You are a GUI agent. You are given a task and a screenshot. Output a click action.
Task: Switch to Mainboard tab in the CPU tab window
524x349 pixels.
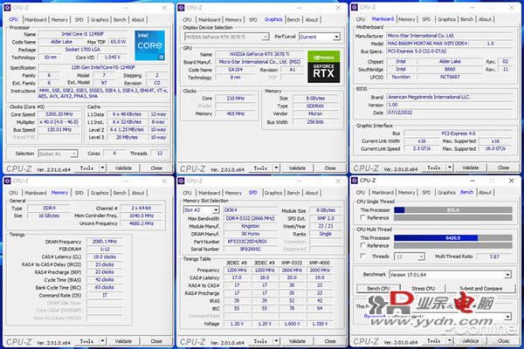tap(36, 20)
